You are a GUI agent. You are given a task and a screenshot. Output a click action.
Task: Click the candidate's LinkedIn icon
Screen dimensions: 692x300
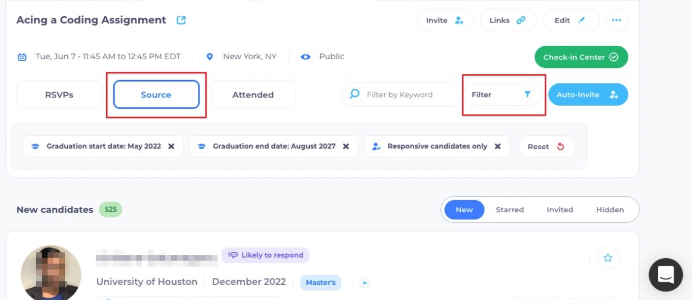365,283
